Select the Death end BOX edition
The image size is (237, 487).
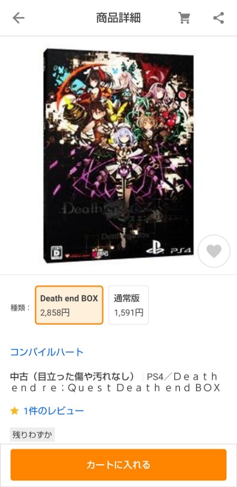pyautogui.click(x=69, y=305)
